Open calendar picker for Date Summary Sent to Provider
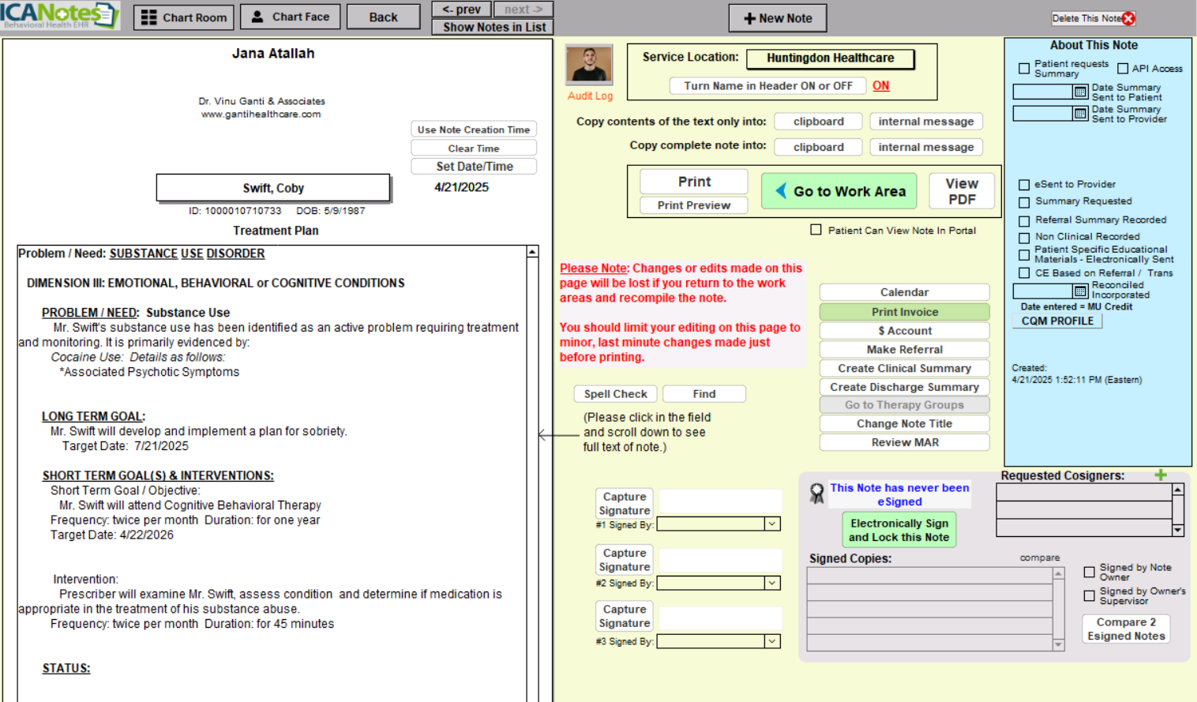The height and width of the screenshot is (702, 1197). tap(1080, 114)
